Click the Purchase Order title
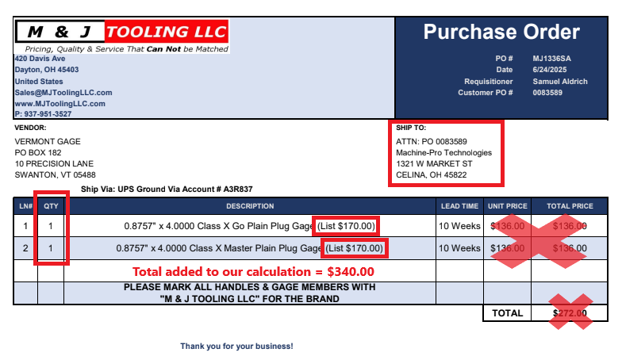Viewport: 622px width, 360px height. tap(501, 33)
